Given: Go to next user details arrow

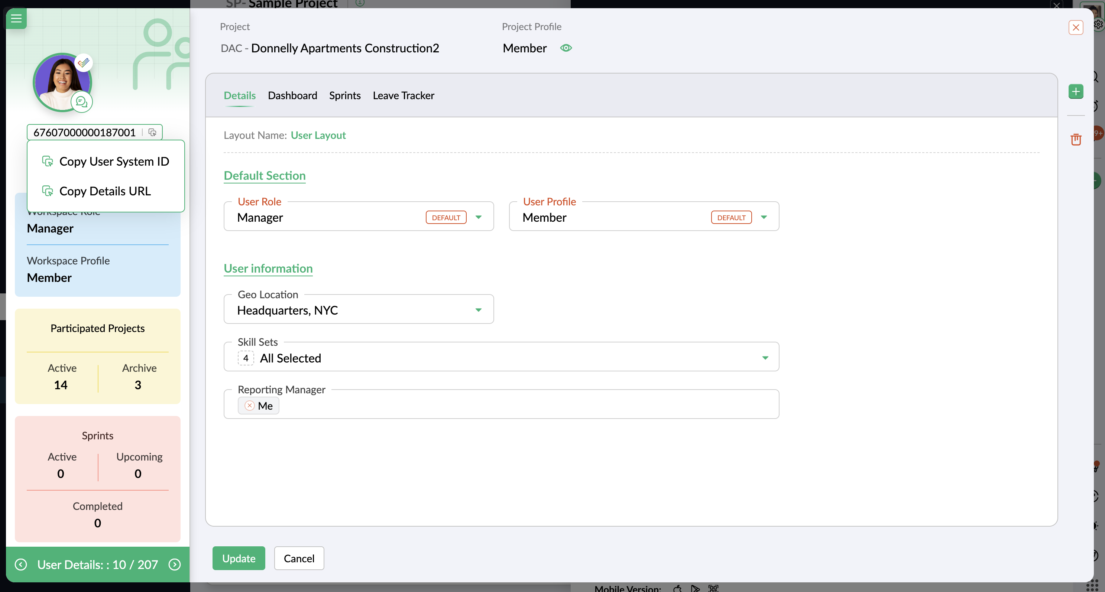Looking at the screenshot, I should pyautogui.click(x=175, y=565).
